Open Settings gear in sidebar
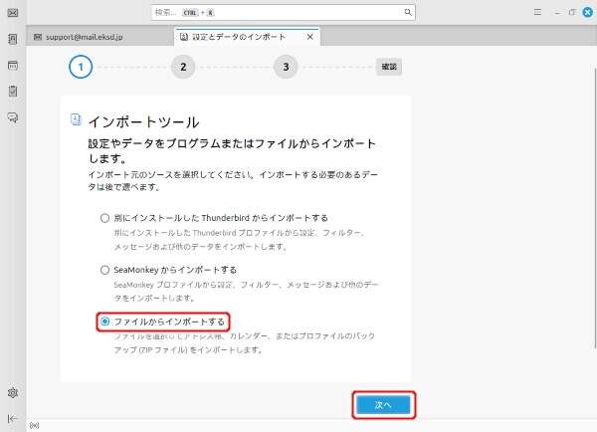The height and width of the screenshot is (432, 597). (13, 392)
